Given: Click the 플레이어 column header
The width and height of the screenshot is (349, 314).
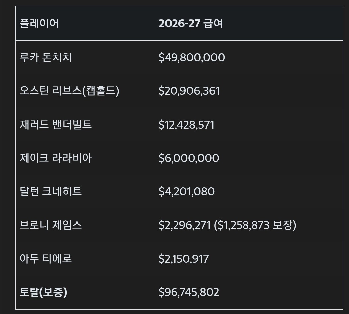Looking at the screenshot, I should 39,24.
